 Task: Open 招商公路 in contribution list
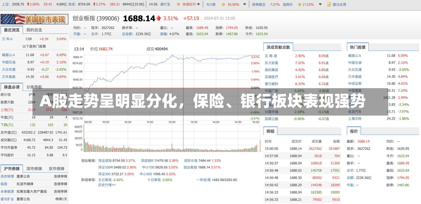(271, 119)
